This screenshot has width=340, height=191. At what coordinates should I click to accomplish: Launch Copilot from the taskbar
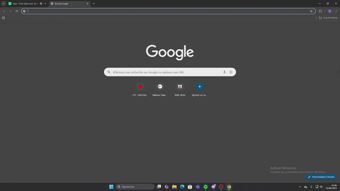(167, 187)
